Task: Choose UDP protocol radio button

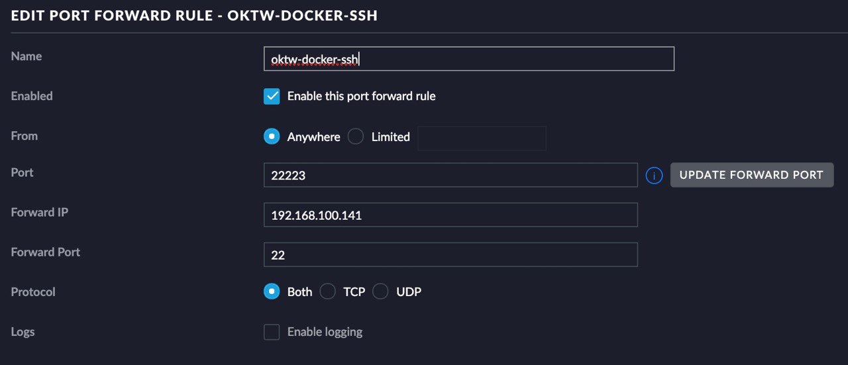Action: [380, 291]
